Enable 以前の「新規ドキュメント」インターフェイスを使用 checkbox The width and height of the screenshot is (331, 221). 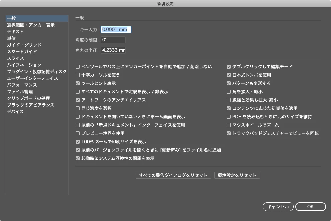tap(78, 125)
